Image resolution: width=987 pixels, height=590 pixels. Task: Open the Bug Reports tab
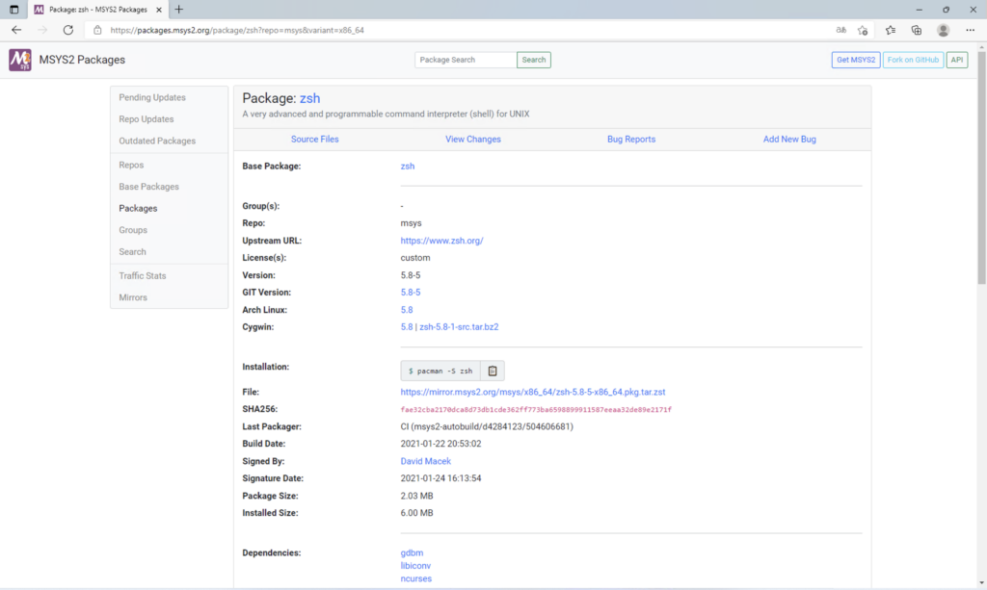point(631,140)
